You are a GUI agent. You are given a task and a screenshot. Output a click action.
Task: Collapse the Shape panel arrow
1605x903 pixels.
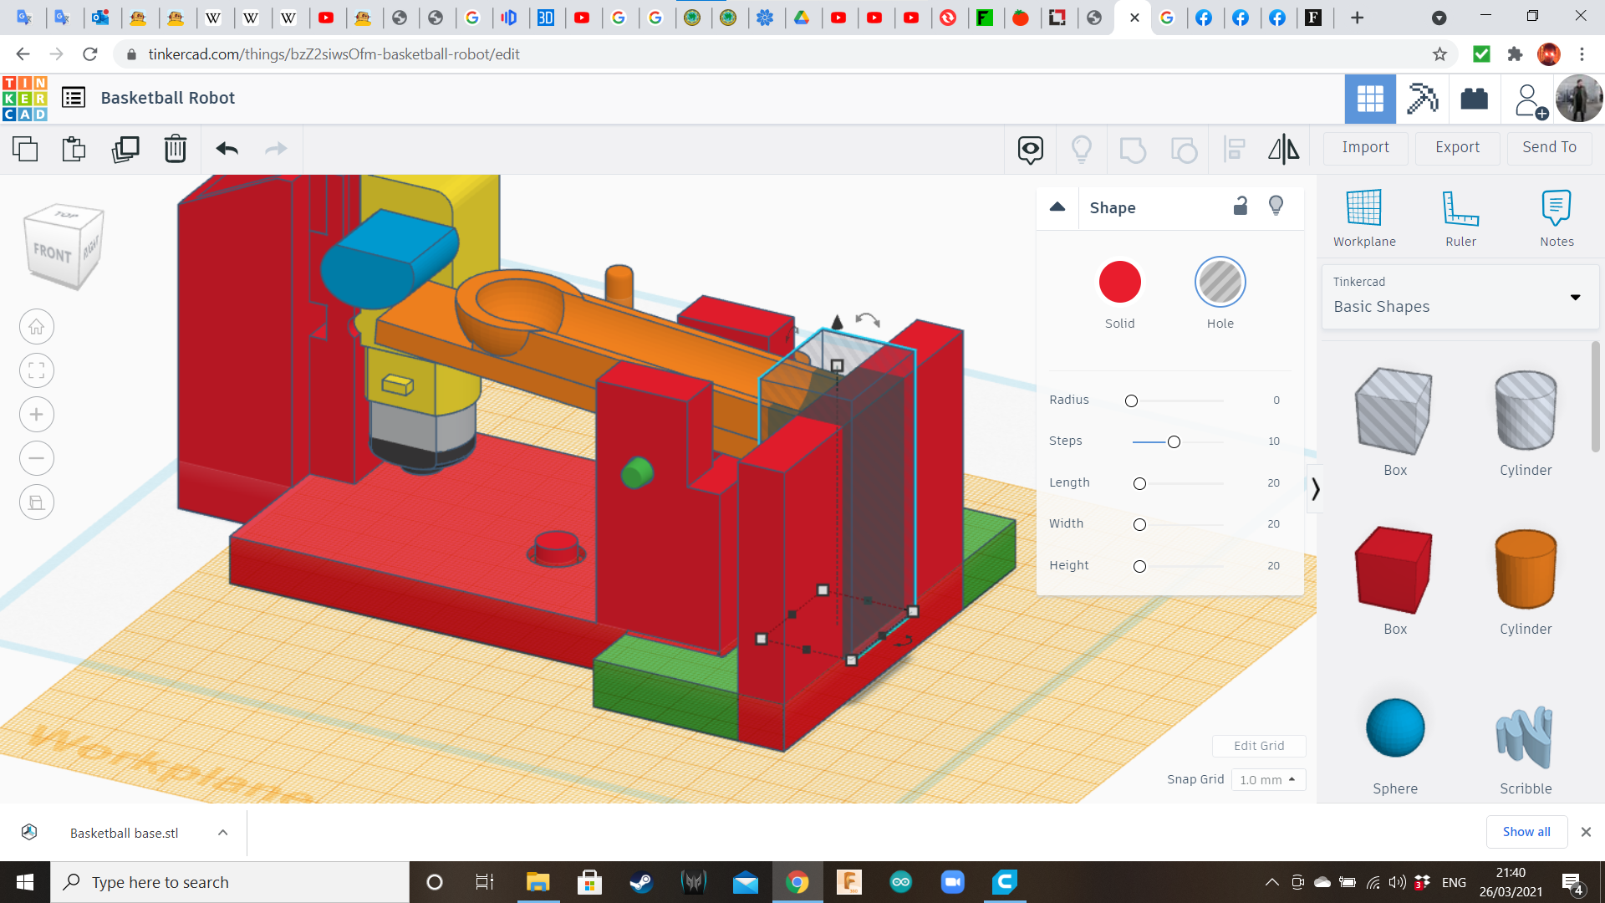click(1057, 207)
